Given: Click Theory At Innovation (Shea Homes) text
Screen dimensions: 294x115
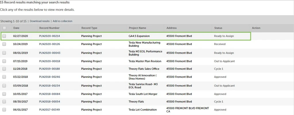Looking at the screenshot, I should [143, 77].
